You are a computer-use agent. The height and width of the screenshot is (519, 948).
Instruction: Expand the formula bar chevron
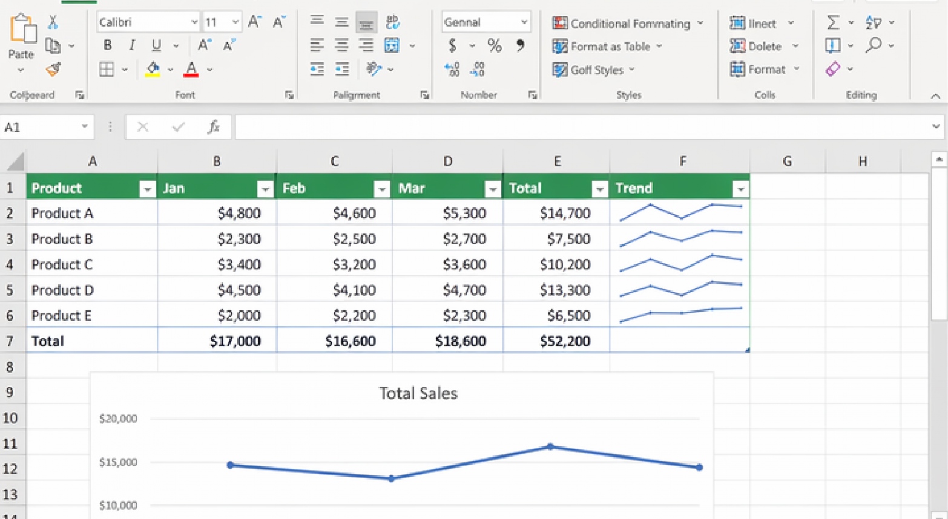[936, 127]
